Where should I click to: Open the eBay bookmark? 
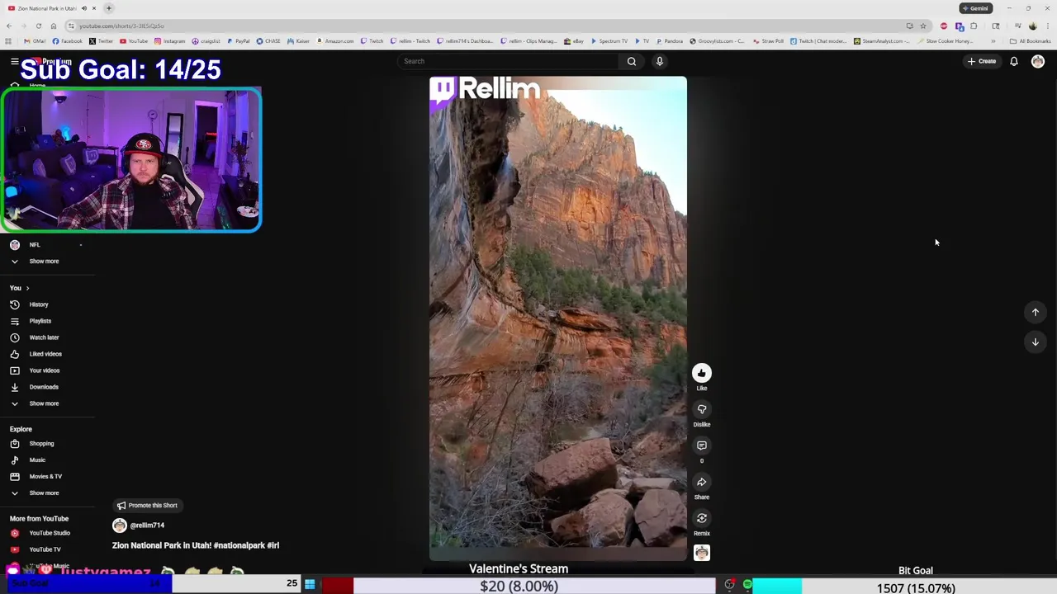[x=574, y=41]
